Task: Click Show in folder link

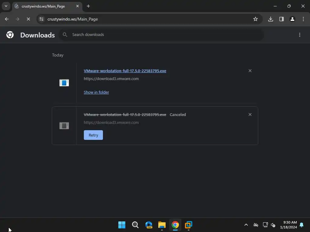Action: point(96,92)
